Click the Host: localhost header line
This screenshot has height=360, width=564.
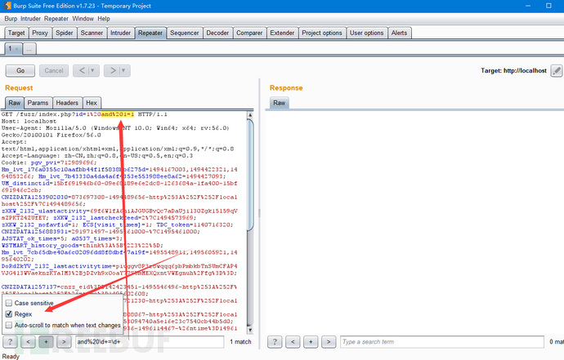pyautogui.click(x=29, y=122)
